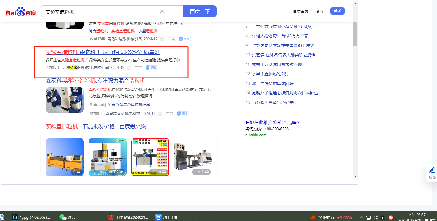Click the Baidu logo
This screenshot has height=221, width=437.
[21, 12]
